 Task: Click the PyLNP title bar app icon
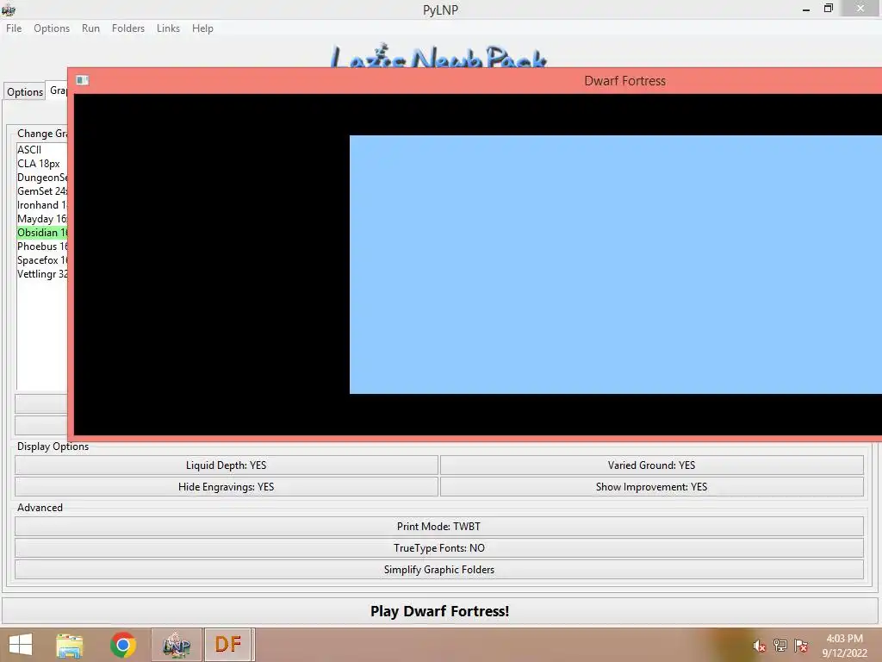tap(8, 9)
